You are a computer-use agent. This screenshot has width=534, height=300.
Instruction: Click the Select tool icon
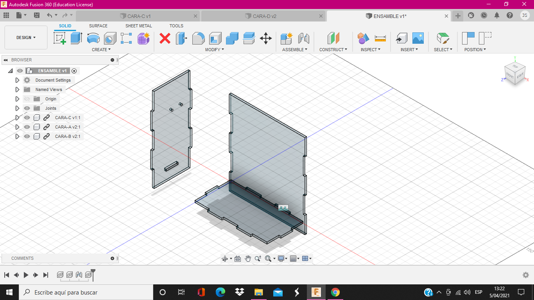443,38
